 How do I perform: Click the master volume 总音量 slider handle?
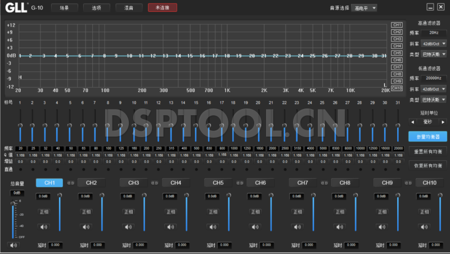(x=13, y=203)
